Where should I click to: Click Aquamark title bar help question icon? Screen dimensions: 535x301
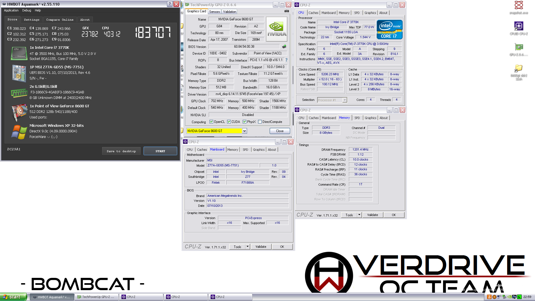(x=170, y=4)
